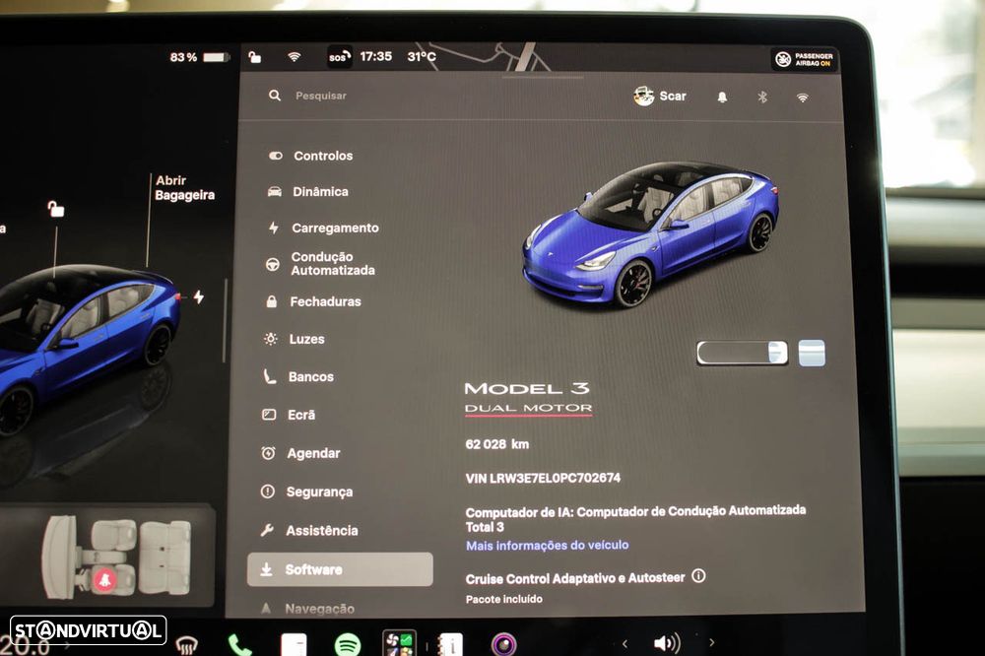Screen dimensions: 985x656
Task: Tap the lock icon in status bar
Action: click(x=254, y=57)
